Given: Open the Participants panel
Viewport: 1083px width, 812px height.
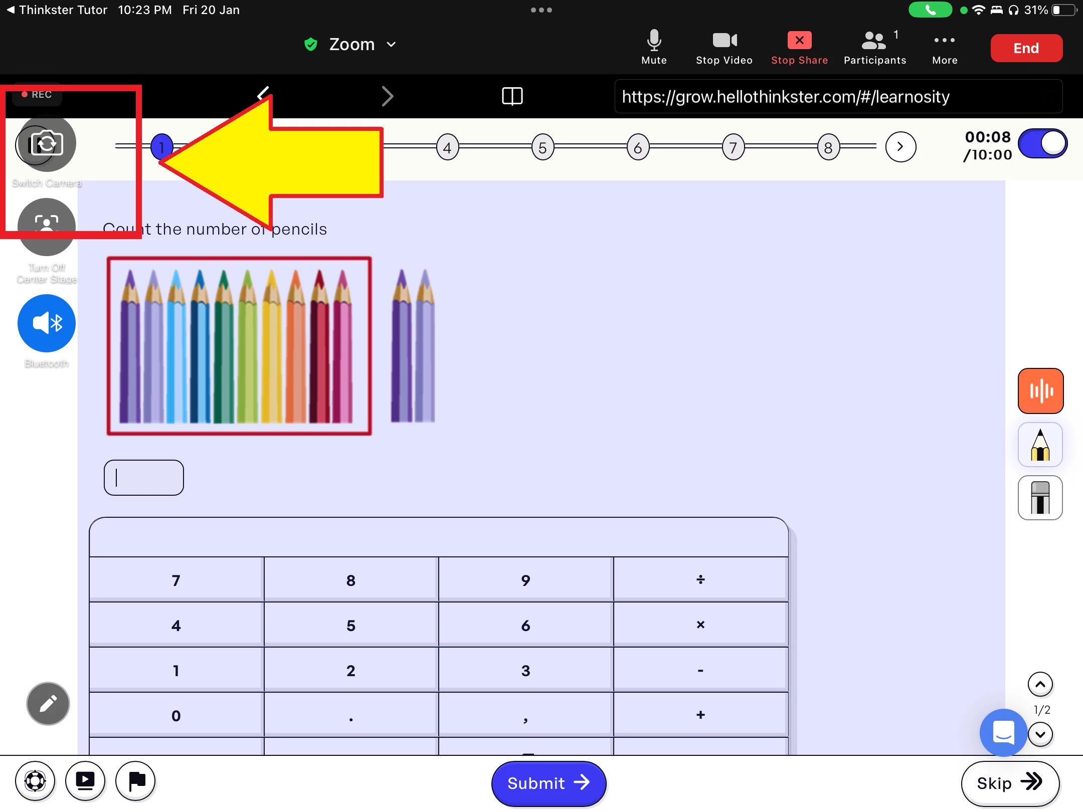Looking at the screenshot, I should (875, 47).
